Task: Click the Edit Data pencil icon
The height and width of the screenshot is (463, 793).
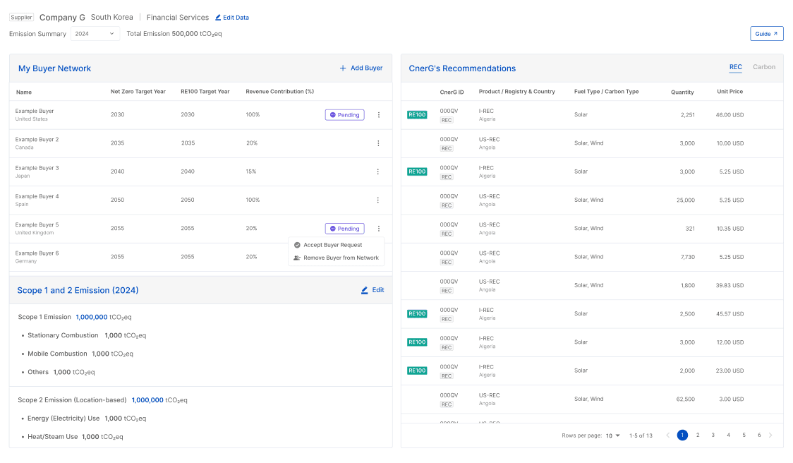Action: (217, 17)
